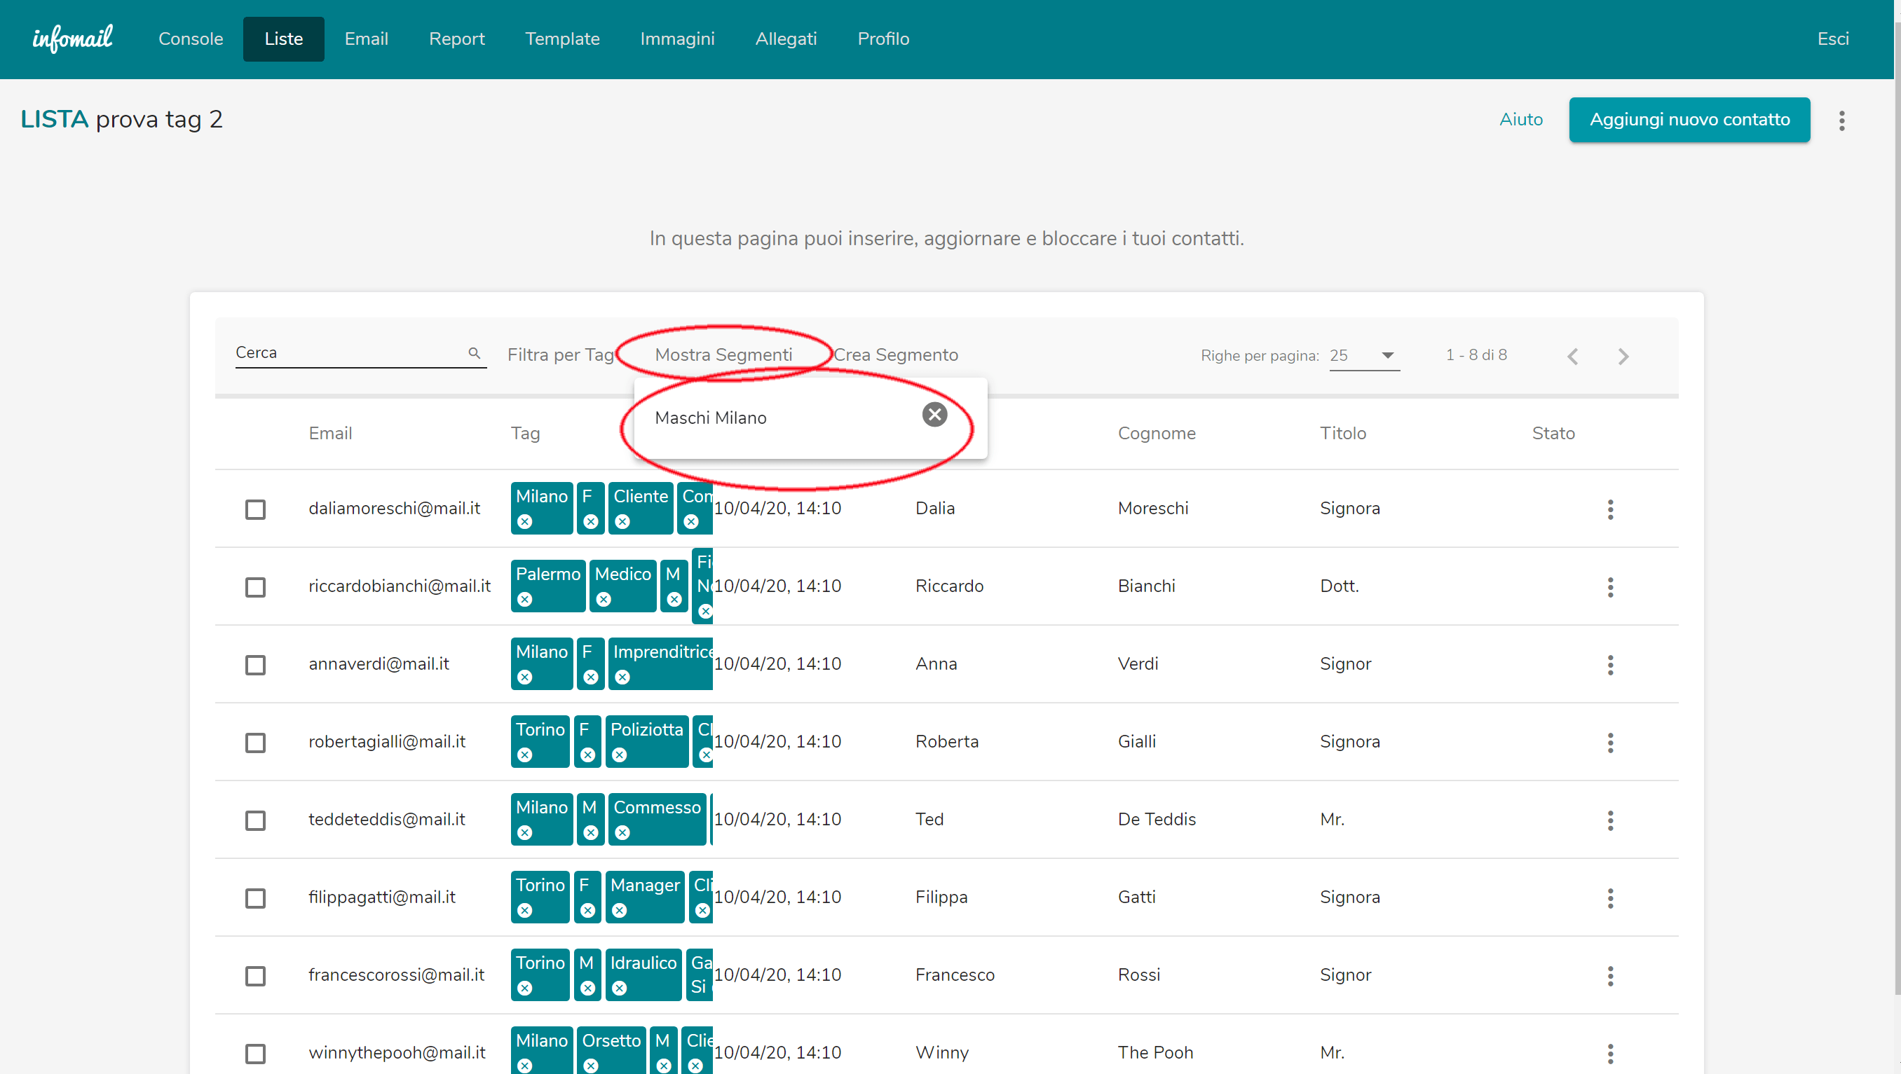Click the three-dot icon on Ted De Teddis row
This screenshot has height=1074, width=1901.
(x=1610, y=820)
